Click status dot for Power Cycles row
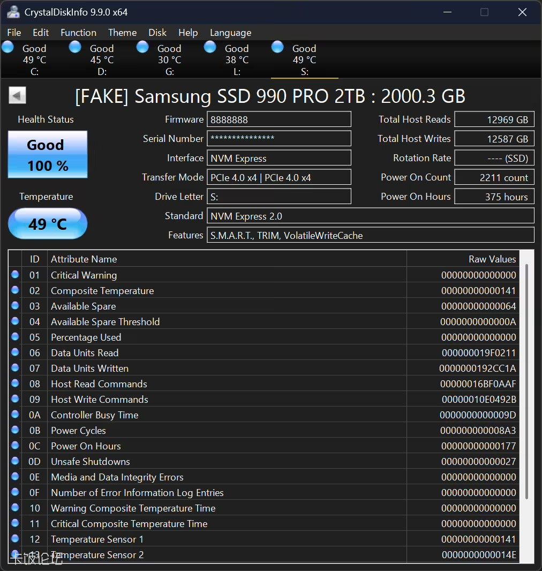 coord(15,430)
